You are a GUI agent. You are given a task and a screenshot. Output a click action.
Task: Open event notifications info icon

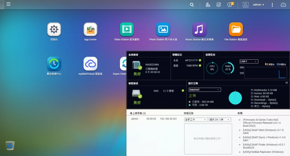click(x=230, y=4)
